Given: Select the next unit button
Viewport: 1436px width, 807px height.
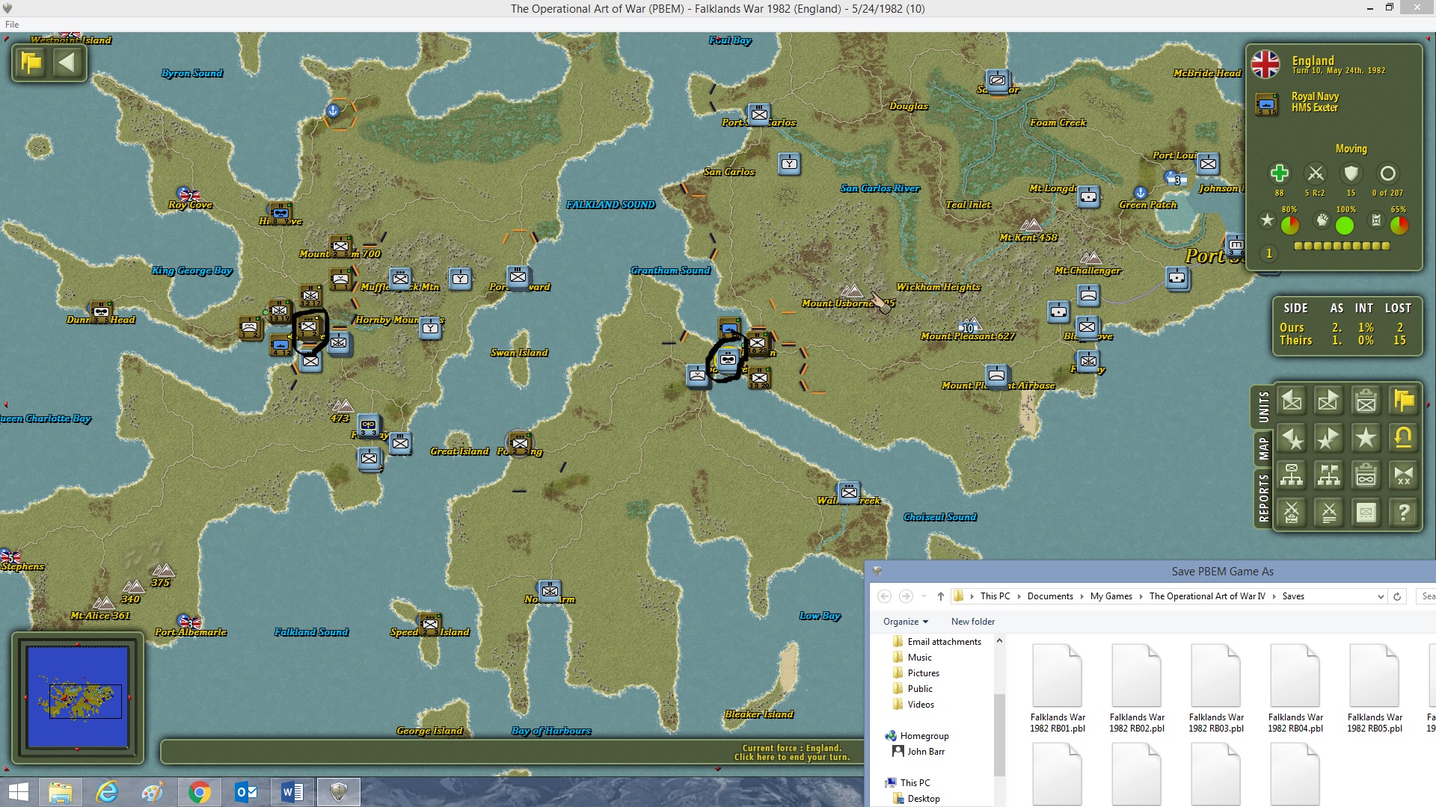Looking at the screenshot, I should 1328,401.
